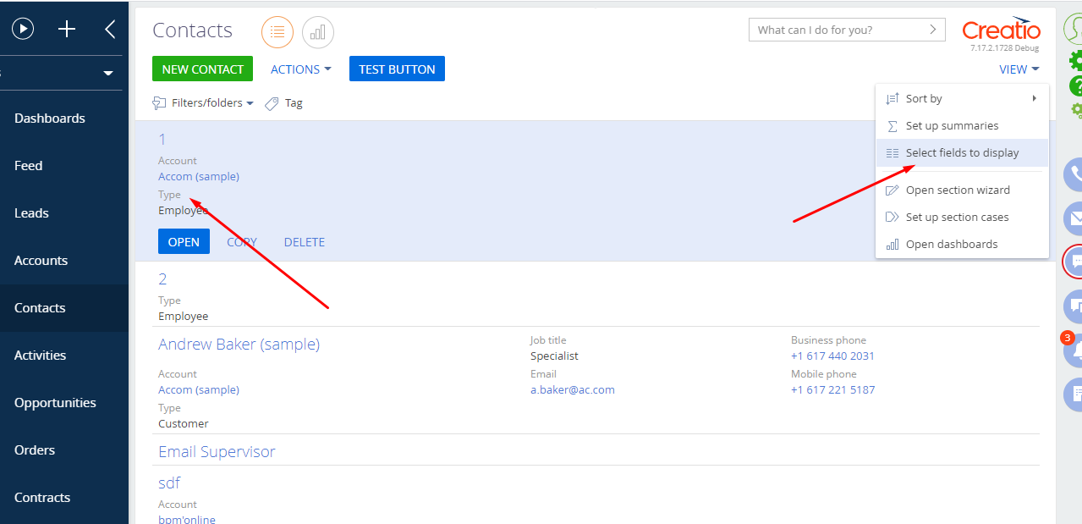Click COPY on the selected contact
Screen dimensions: 1082x524
pos(242,242)
